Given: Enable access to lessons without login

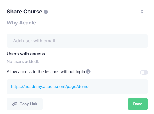Looking at the screenshot, I should pyautogui.click(x=144, y=73).
